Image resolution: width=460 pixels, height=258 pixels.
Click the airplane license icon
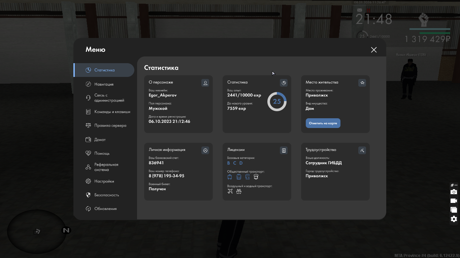(230, 191)
